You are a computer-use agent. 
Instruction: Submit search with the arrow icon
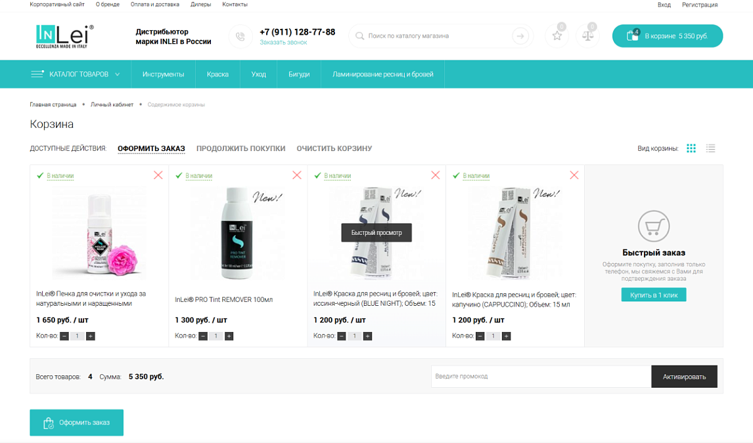coord(520,36)
